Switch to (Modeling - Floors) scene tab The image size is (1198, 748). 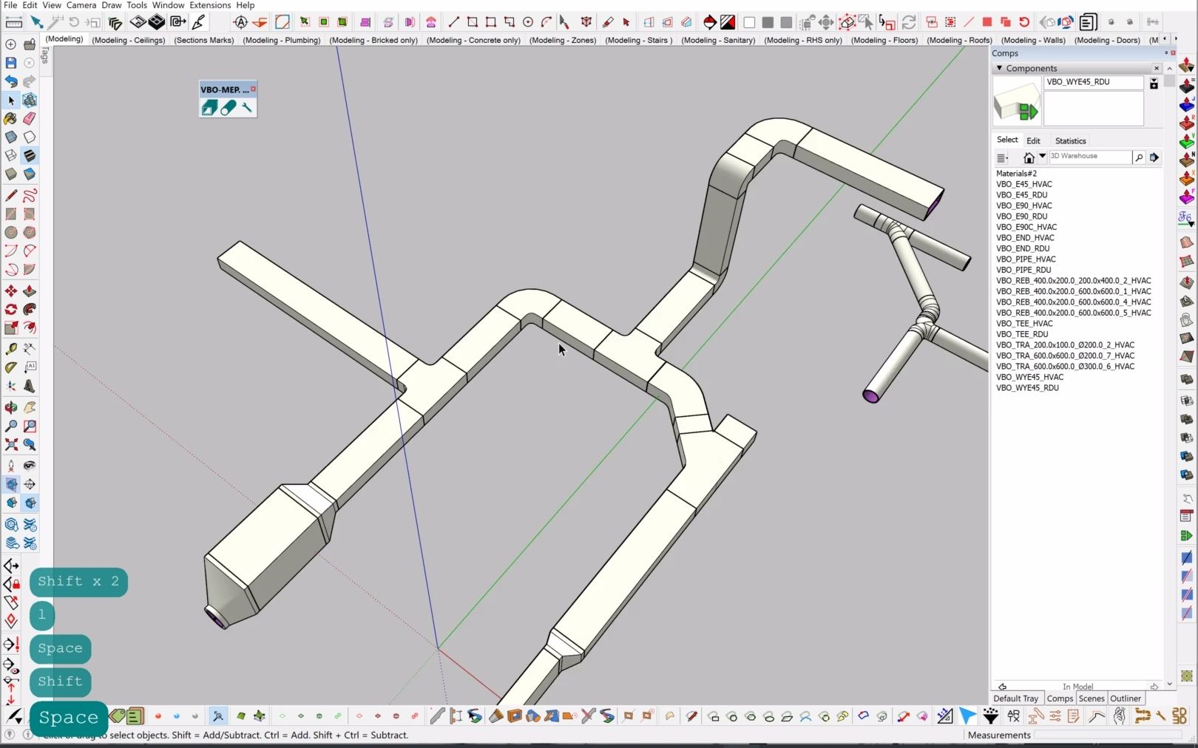(884, 40)
